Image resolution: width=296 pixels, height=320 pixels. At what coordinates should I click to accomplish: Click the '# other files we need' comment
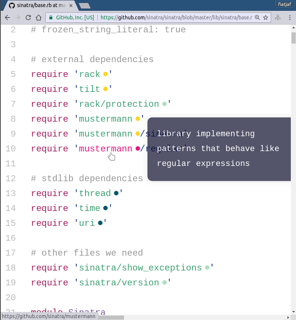(87, 253)
